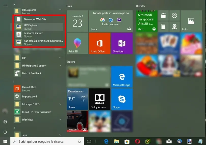Click the Divertiti group header
This screenshot has height=145, width=206.
click(140, 6)
